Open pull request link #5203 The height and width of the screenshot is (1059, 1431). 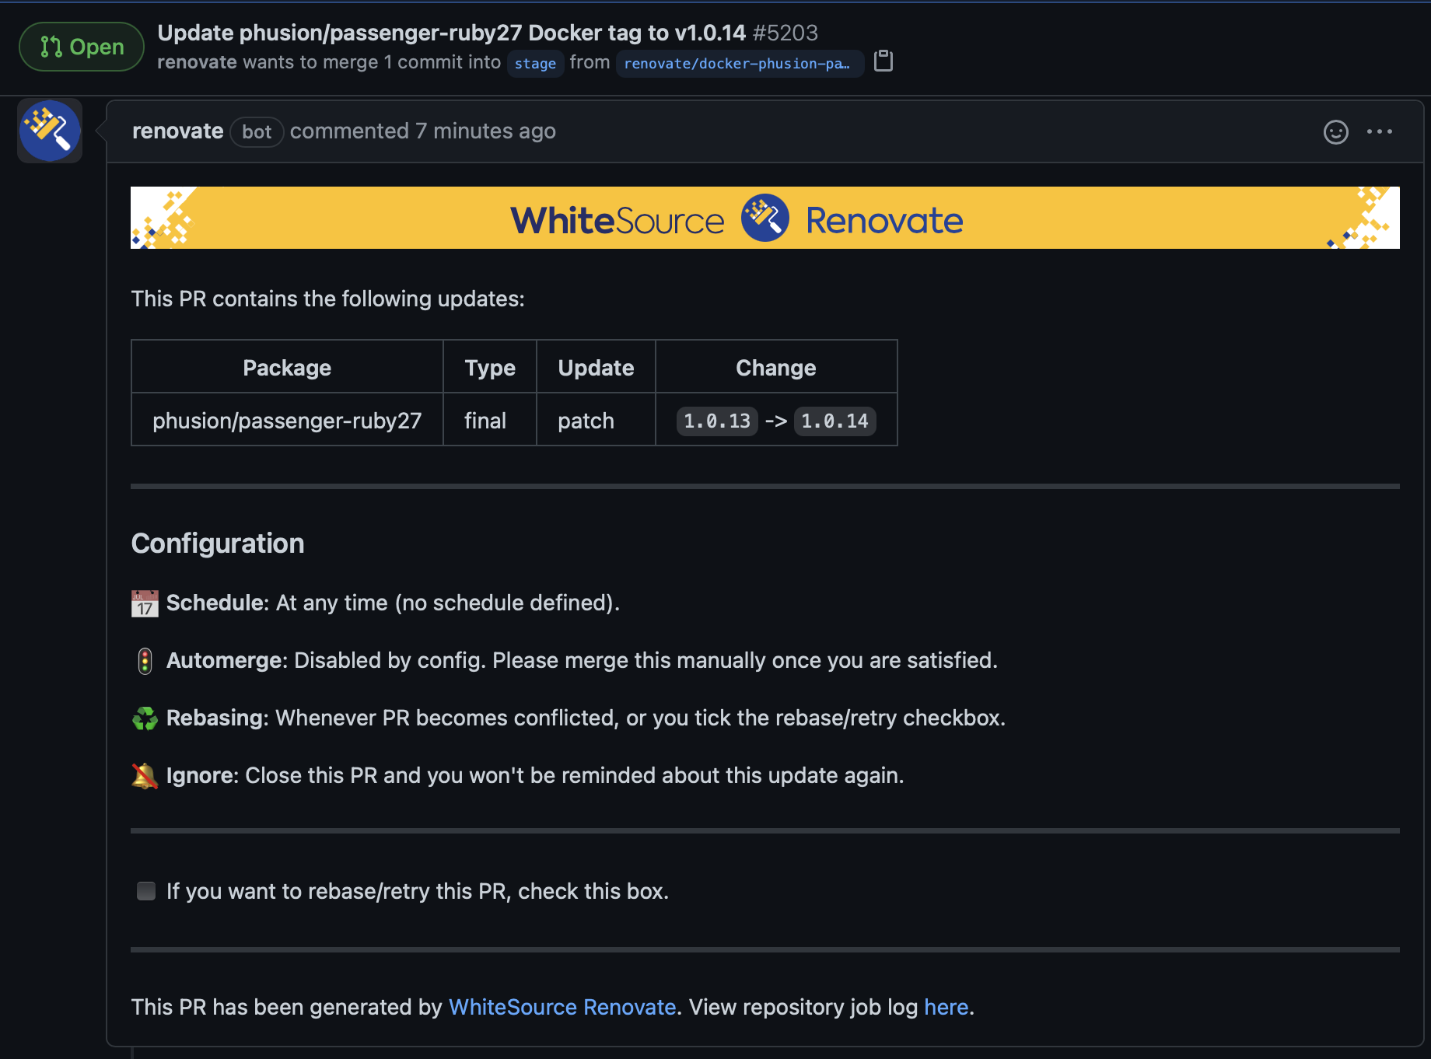point(787,33)
